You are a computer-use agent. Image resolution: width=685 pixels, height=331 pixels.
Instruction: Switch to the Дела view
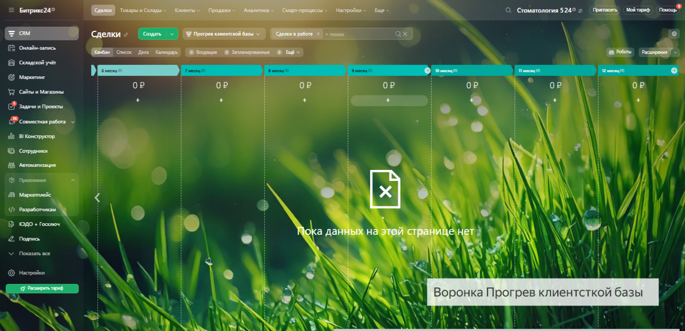(x=143, y=52)
